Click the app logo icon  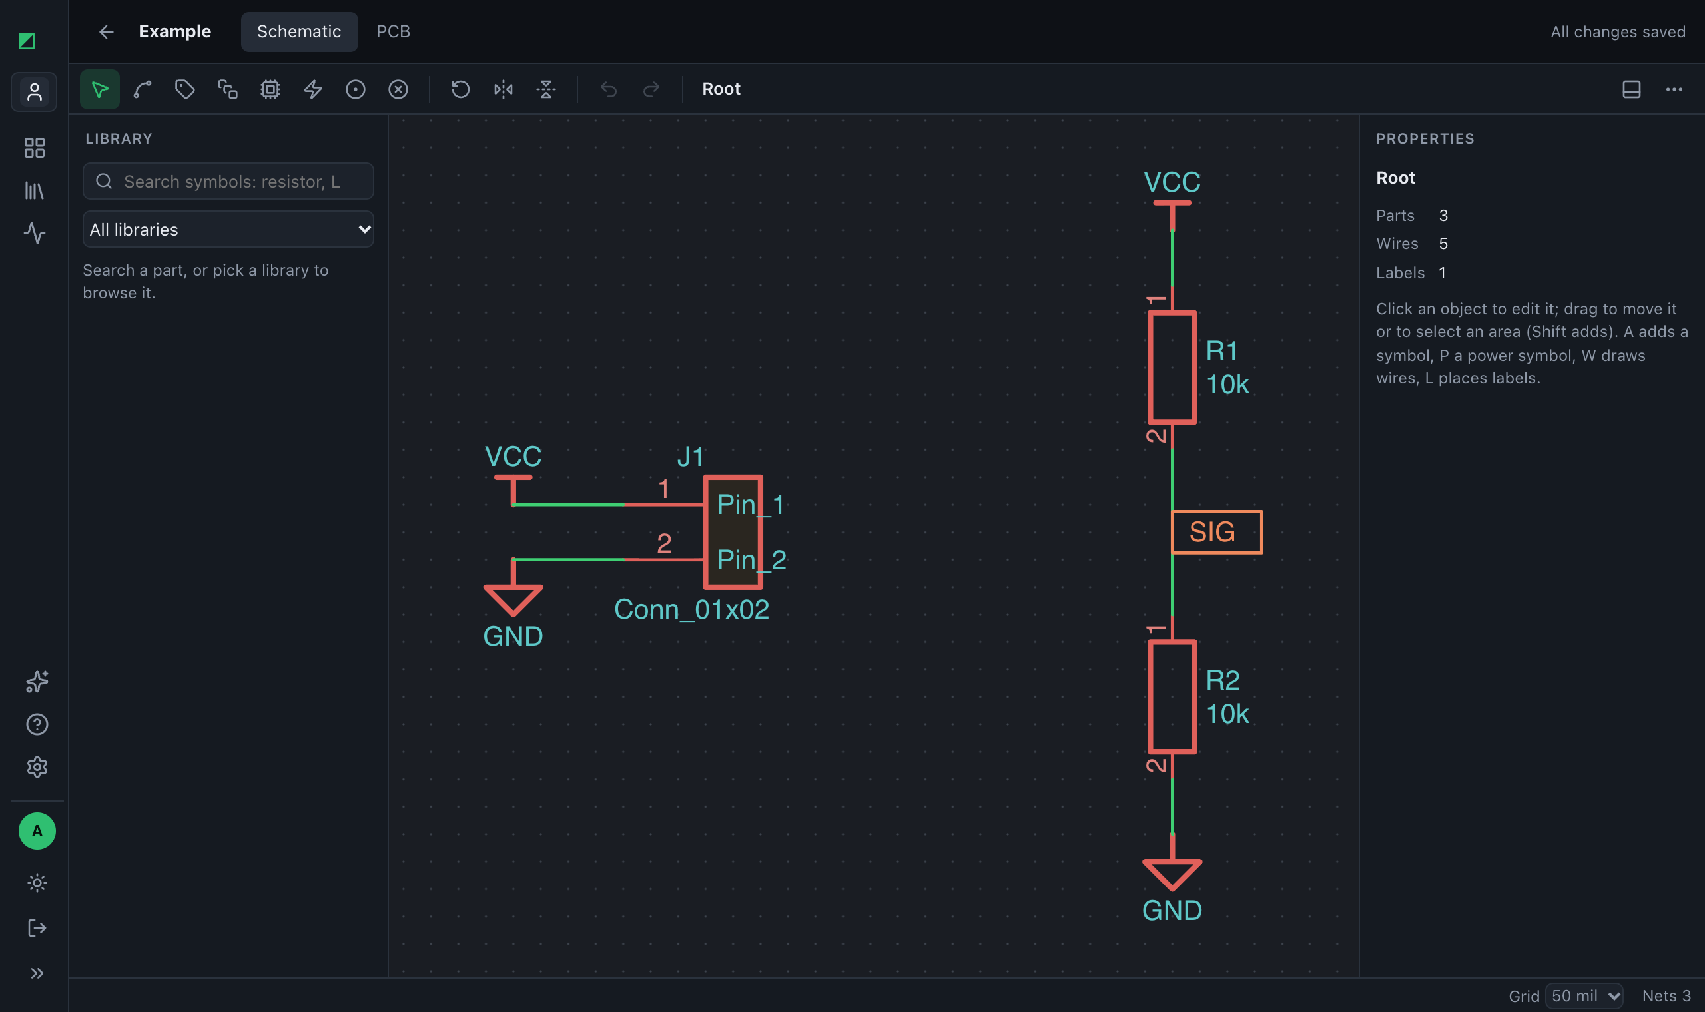click(x=27, y=41)
